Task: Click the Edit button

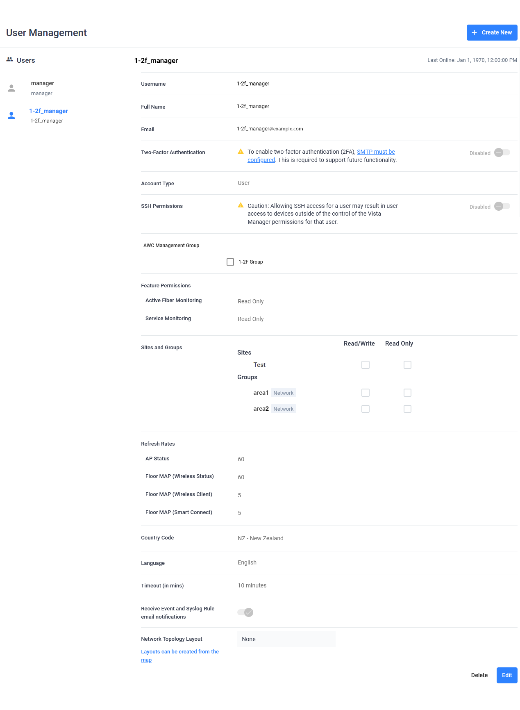Action: pos(506,675)
